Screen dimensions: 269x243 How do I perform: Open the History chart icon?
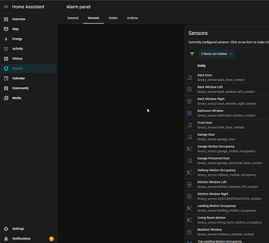coord(6,59)
